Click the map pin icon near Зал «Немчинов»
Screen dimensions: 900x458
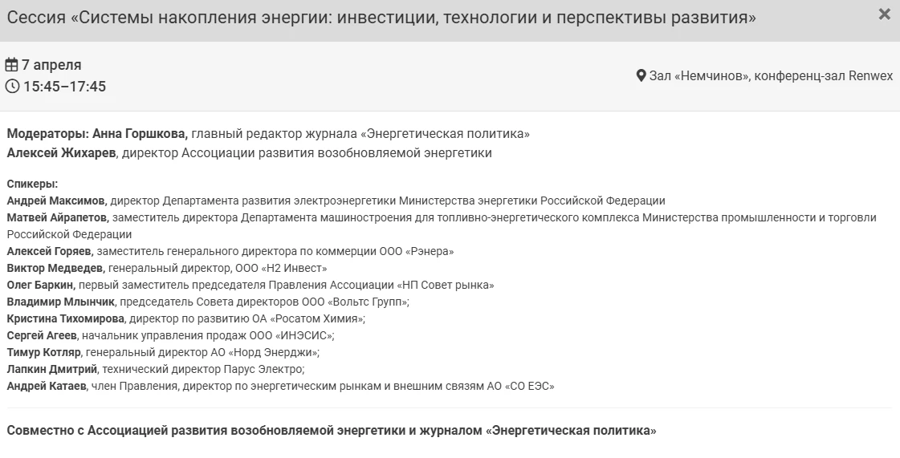[x=641, y=76]
